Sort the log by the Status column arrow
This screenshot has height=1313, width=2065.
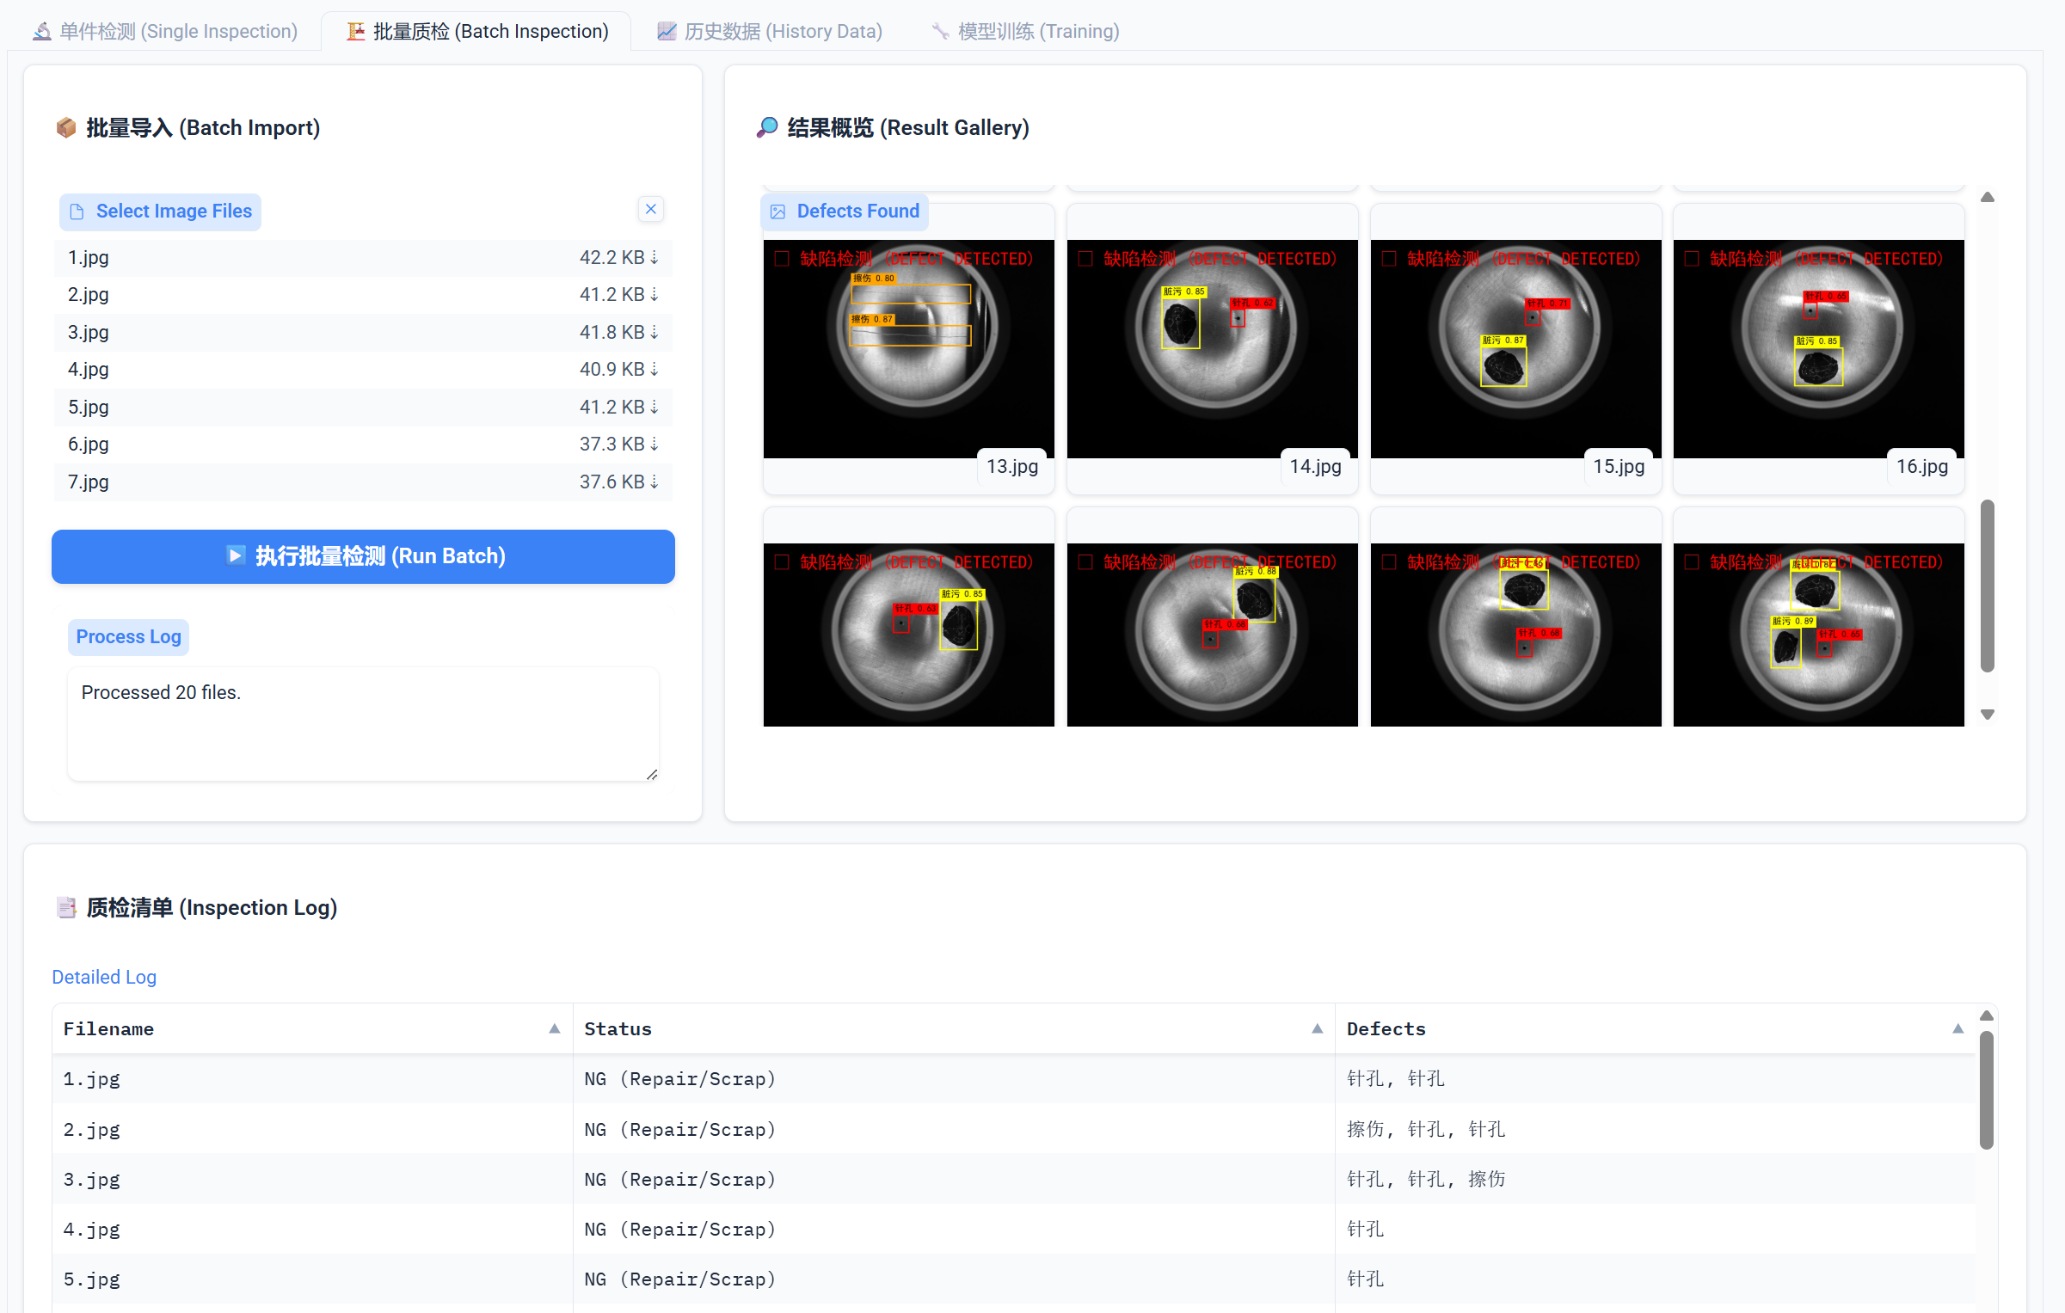[1317, 1028]
